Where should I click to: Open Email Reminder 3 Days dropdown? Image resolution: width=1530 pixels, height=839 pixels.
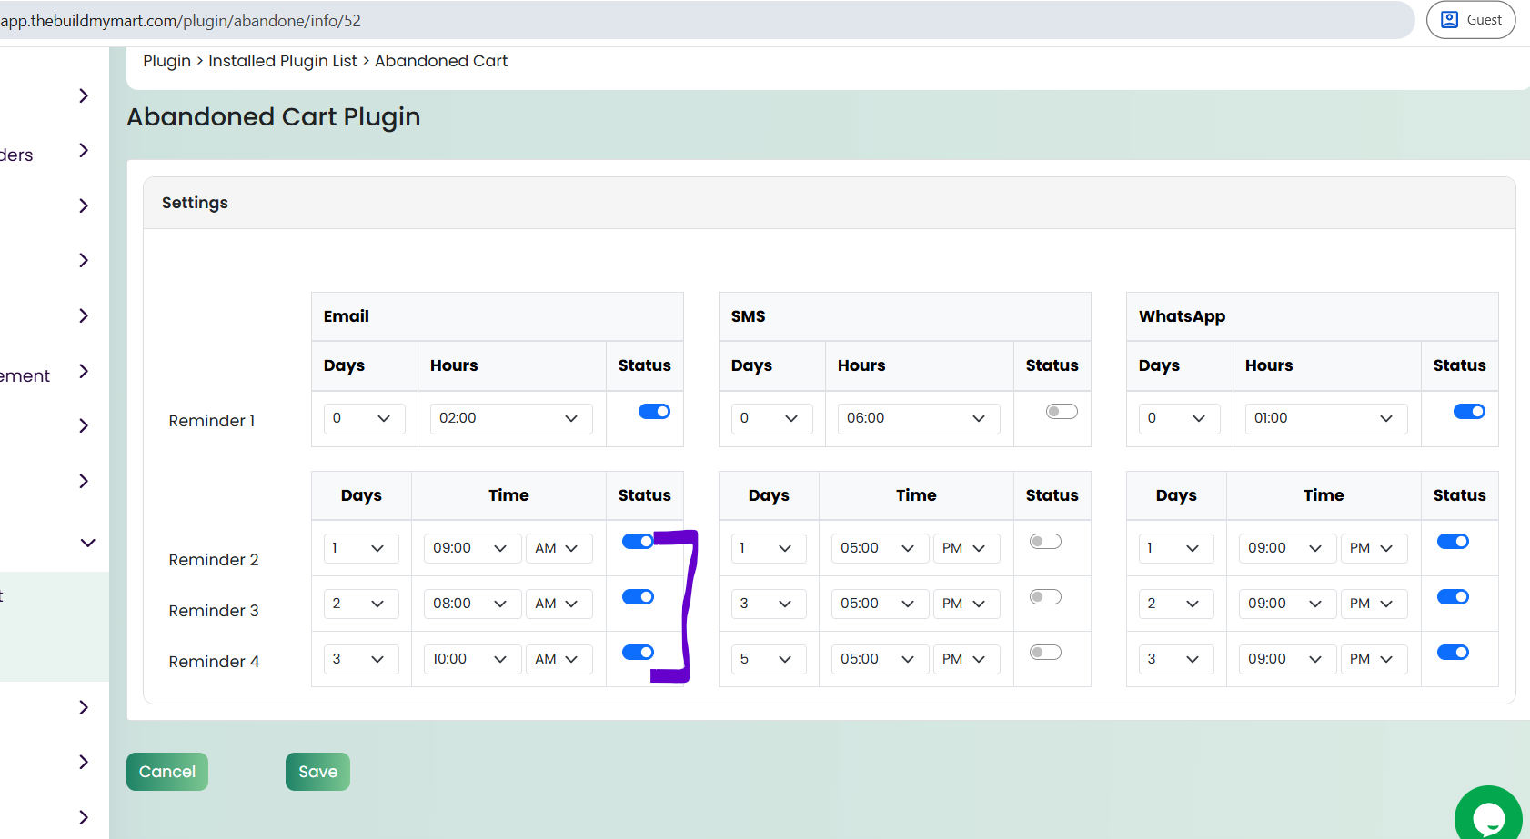(361, 604)
